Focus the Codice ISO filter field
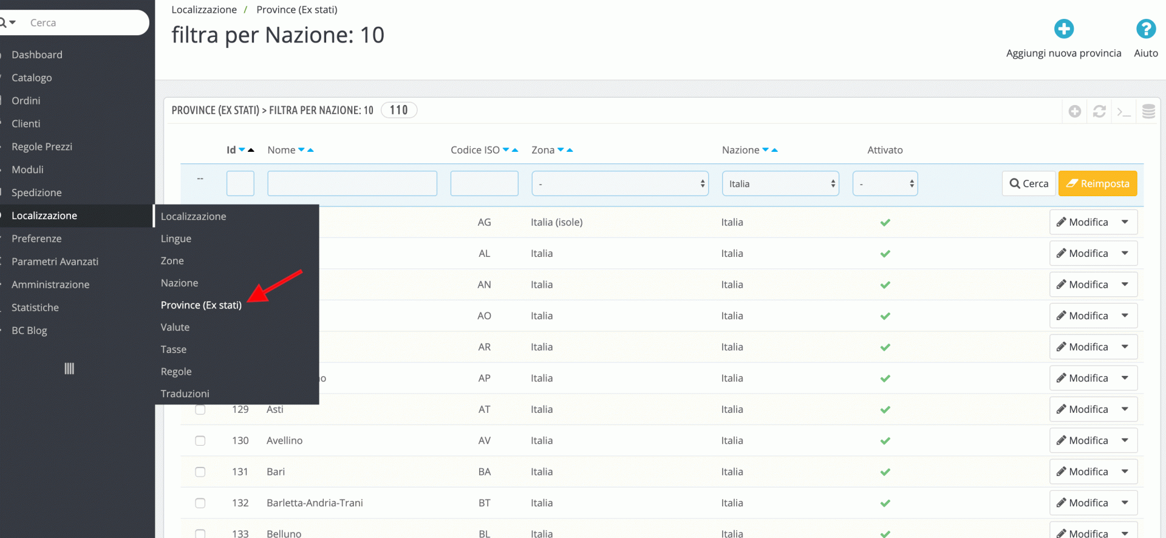The image size is (1166, 538). pos(484,183)
